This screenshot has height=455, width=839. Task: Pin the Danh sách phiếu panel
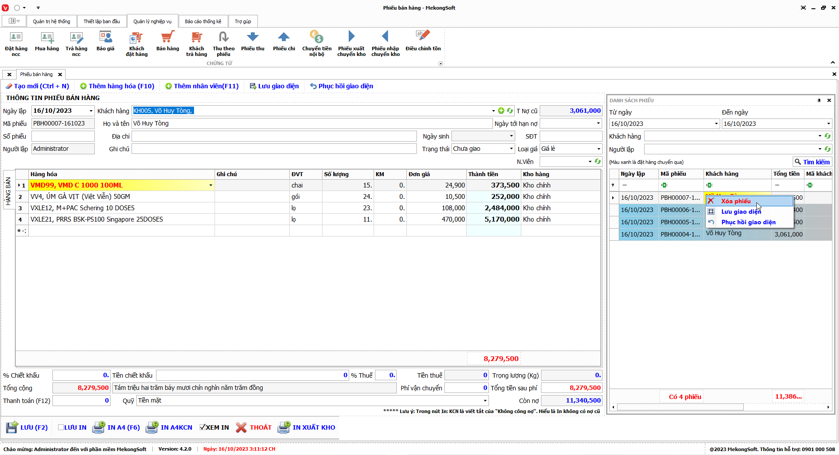coord(819,101)
